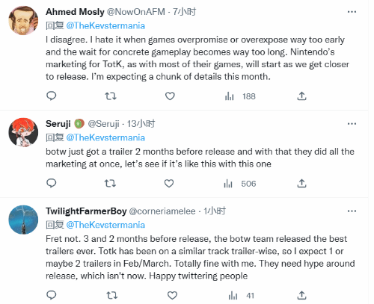The image size is (374, 304).
Task: Retweet Ahmed Mosly's tweet
Action: coord(110,96)
